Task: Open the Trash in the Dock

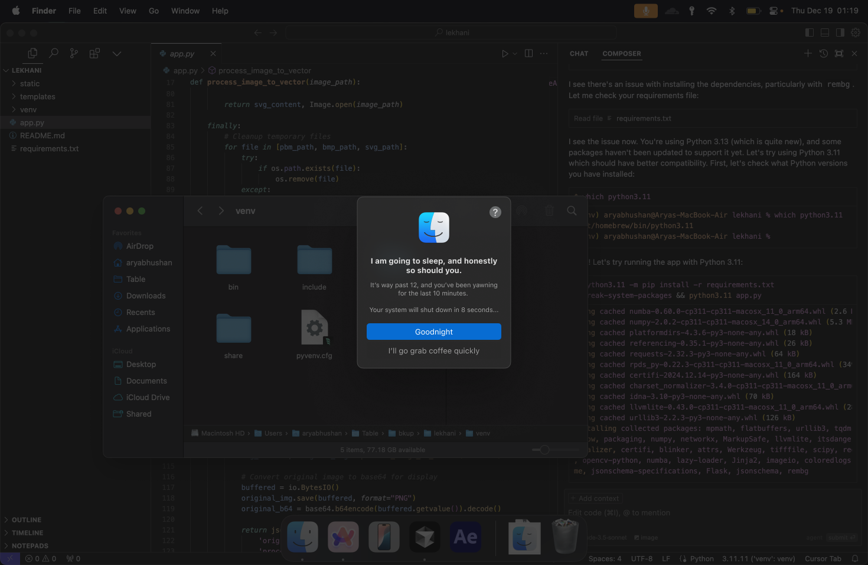Action: [x=565, y=537]
